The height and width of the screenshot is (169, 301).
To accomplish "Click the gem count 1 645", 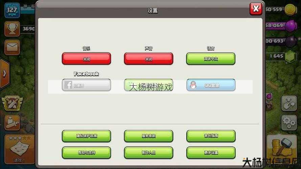I will pos(276,56).
